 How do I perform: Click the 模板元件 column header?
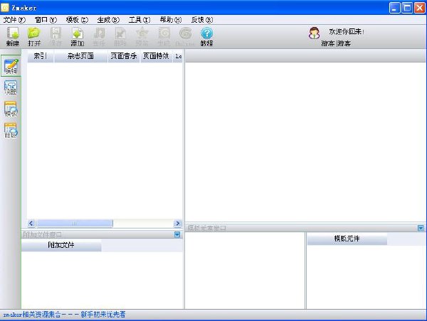(x=347, y=239)
